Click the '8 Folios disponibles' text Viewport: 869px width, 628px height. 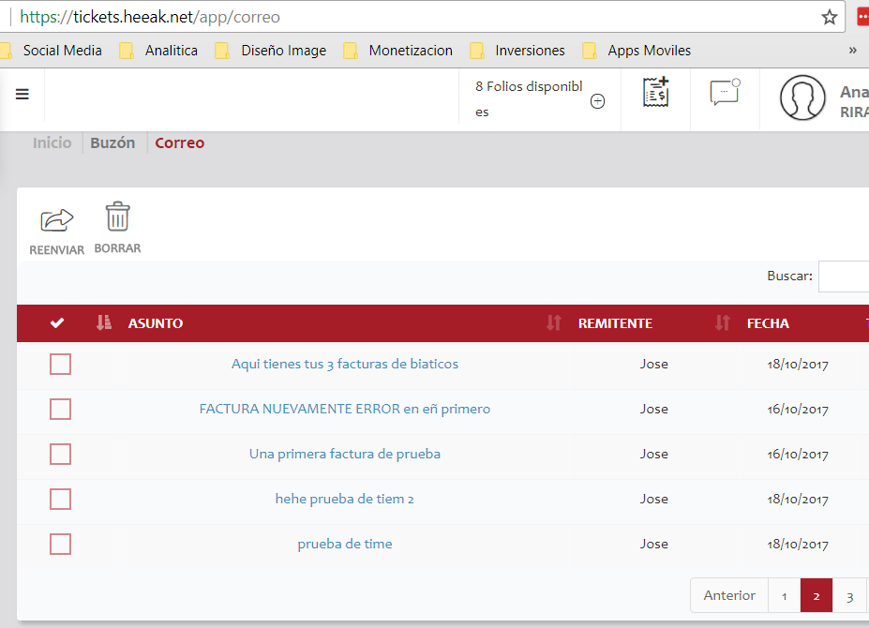pyautogui.click(x=529, y=98)
